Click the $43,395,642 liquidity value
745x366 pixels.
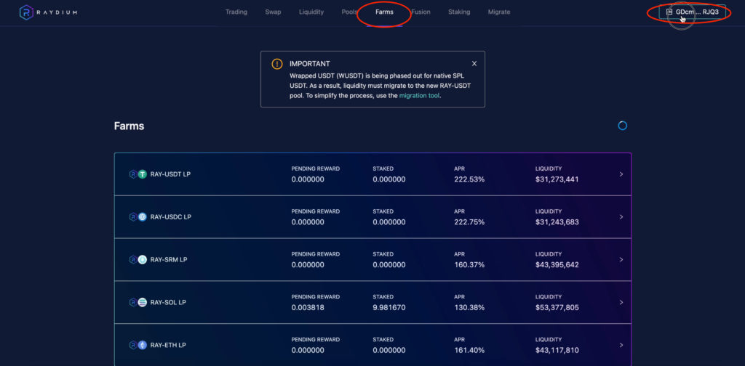557,264
